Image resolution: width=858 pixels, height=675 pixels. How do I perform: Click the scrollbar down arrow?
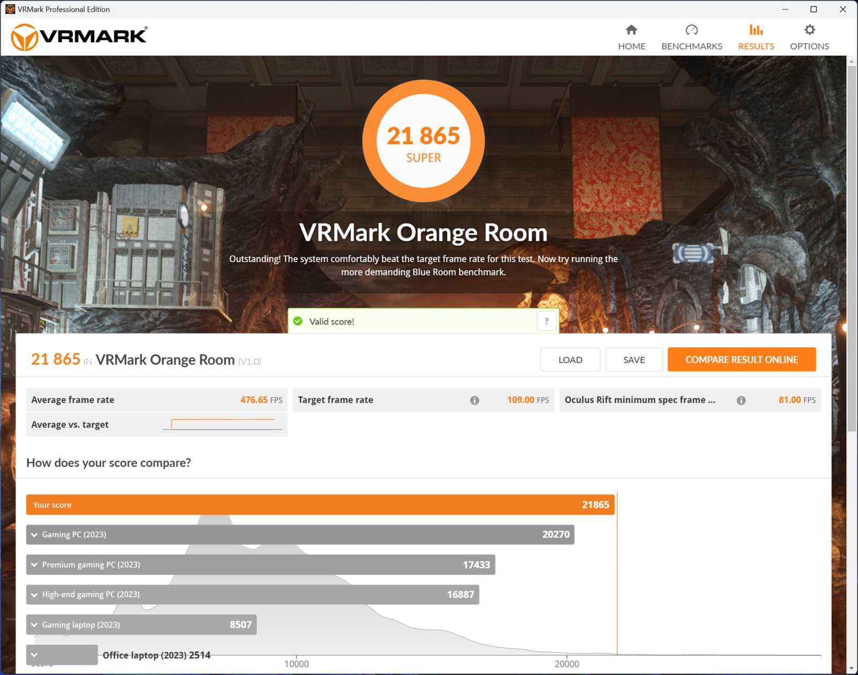[852, 669]
